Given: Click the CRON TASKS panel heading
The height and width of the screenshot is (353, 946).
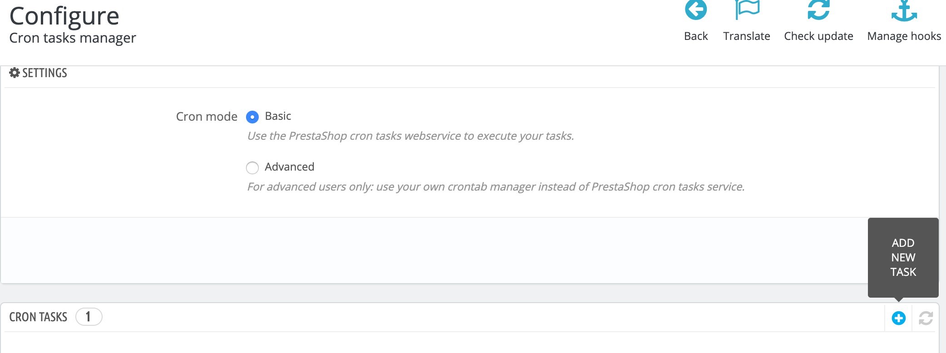Looking at the screenshot, I should 38,317.
